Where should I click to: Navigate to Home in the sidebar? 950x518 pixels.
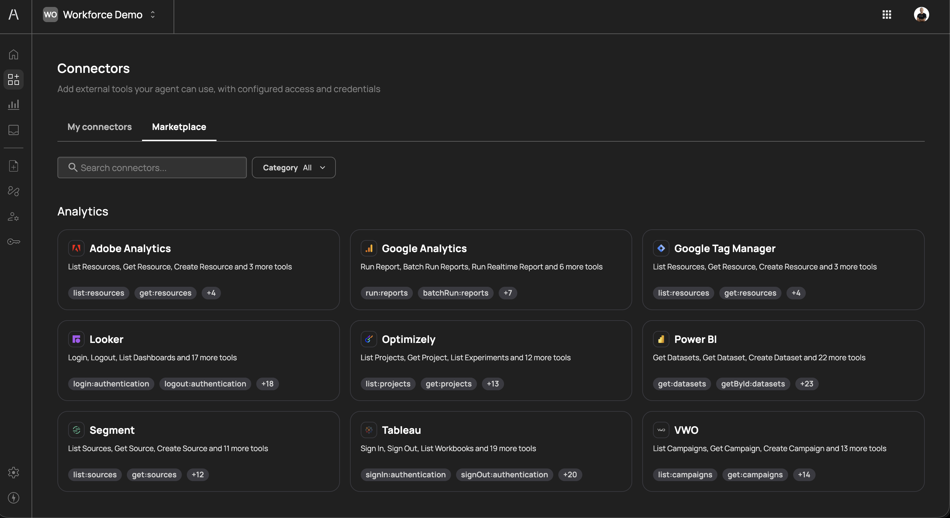13,54
